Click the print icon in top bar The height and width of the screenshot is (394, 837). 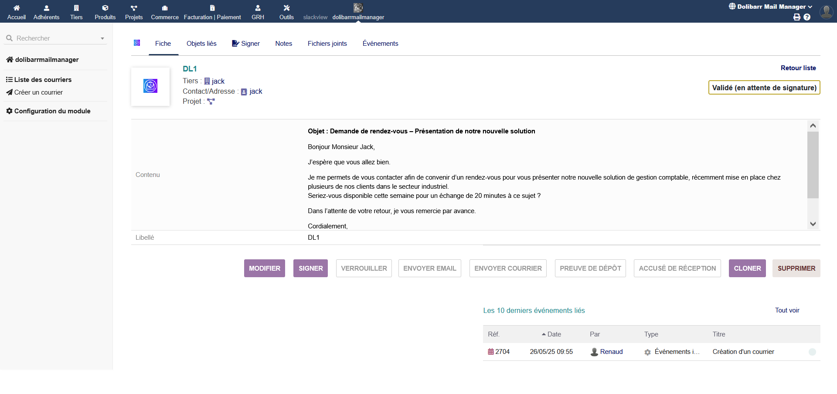(796, 17)
